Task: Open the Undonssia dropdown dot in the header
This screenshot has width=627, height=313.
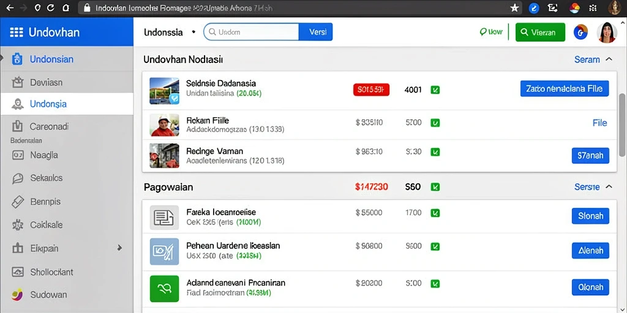Action: tap(193, 32)
